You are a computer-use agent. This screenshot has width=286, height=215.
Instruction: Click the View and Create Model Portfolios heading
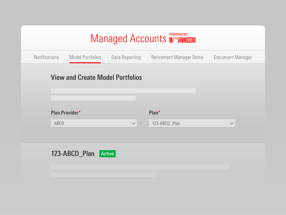96,77
